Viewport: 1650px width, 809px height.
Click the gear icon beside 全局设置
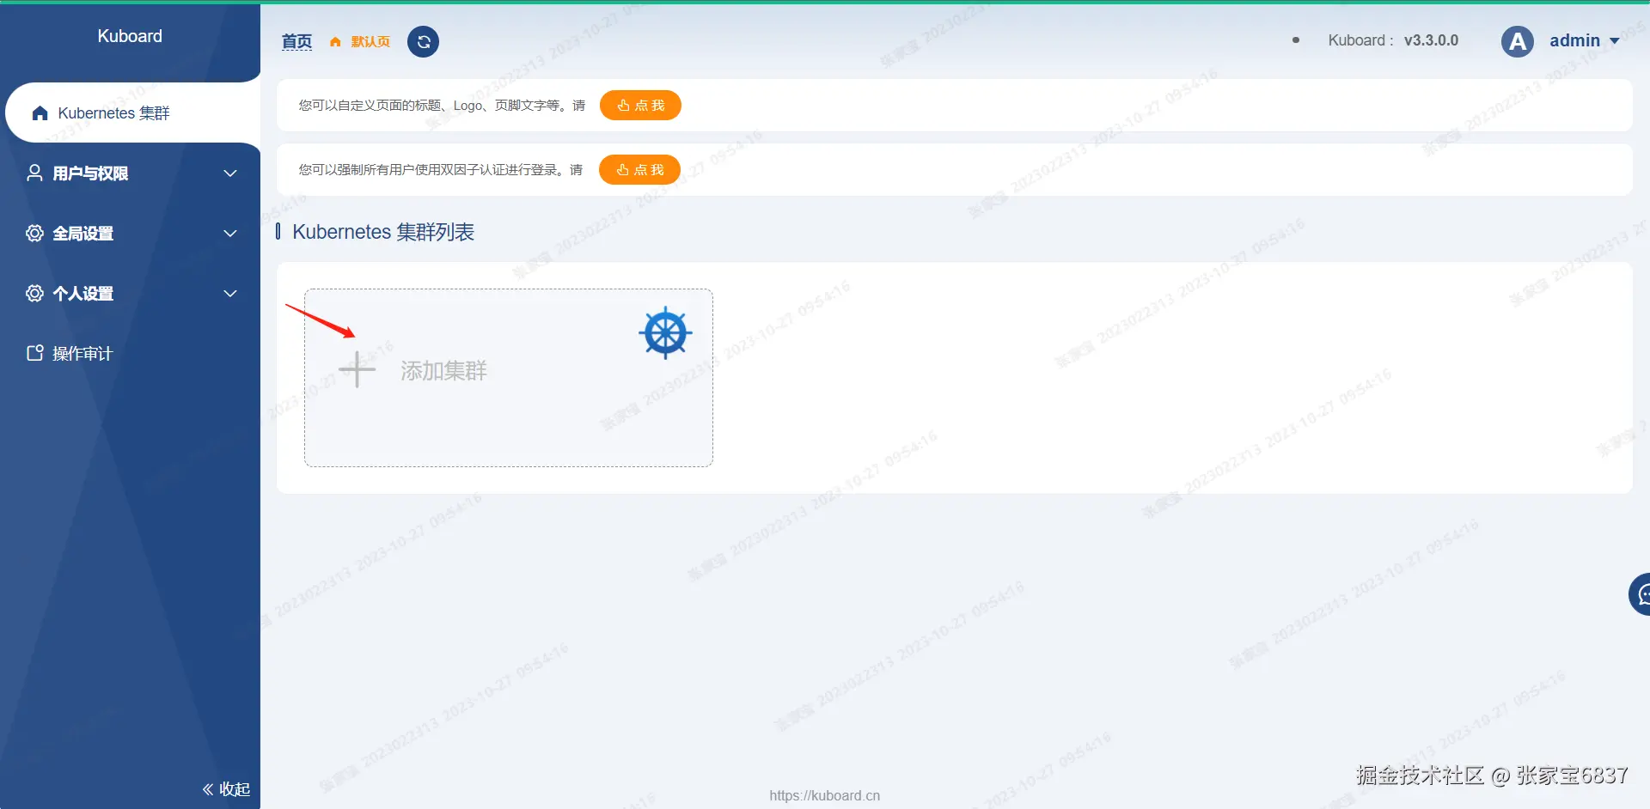click(x=34, y=233)
